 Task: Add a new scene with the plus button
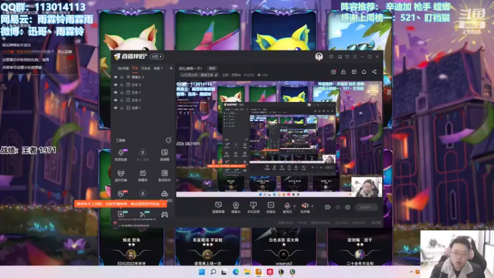(171, 68)
